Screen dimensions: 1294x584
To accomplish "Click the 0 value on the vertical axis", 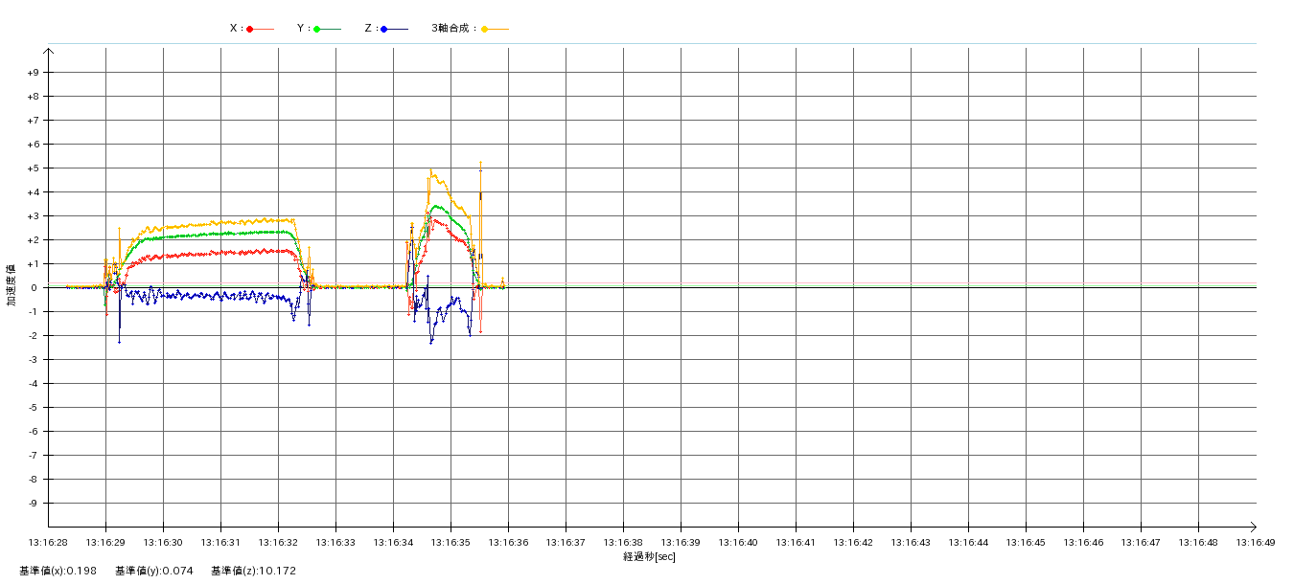I will (x=34, y=288).
